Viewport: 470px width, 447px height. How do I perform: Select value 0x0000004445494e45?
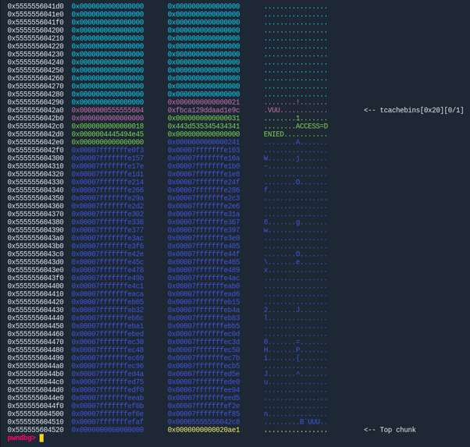click(x=108, y=134)
